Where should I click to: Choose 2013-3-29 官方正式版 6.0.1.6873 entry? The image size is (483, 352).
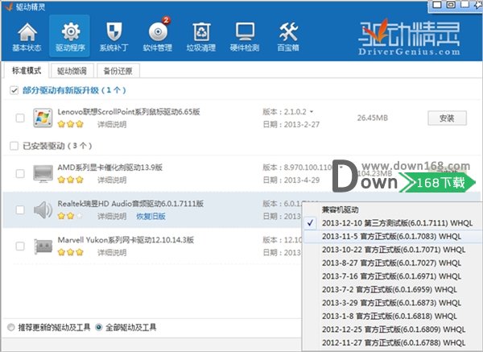(394, 303)
